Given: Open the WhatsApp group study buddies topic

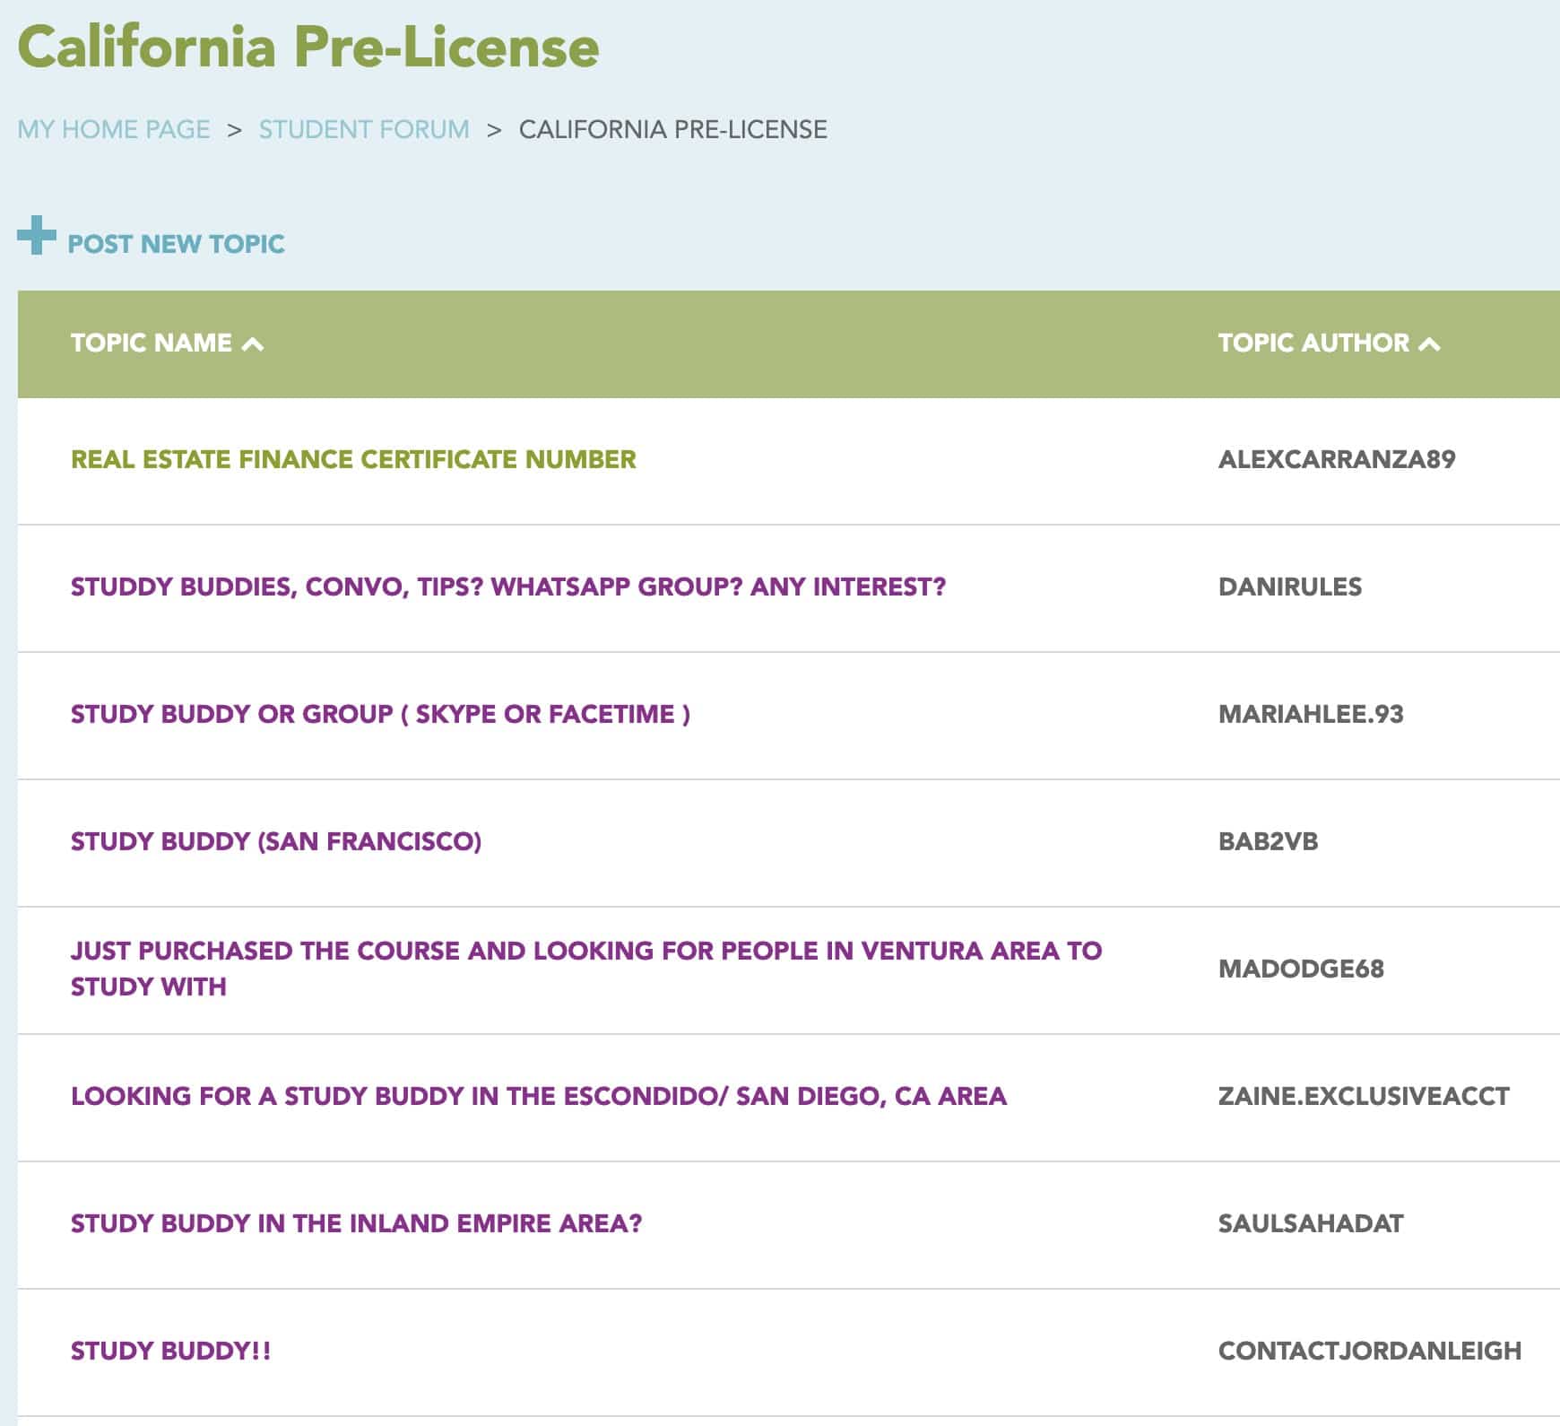Looking at the screenshot, I should (508, 587).
